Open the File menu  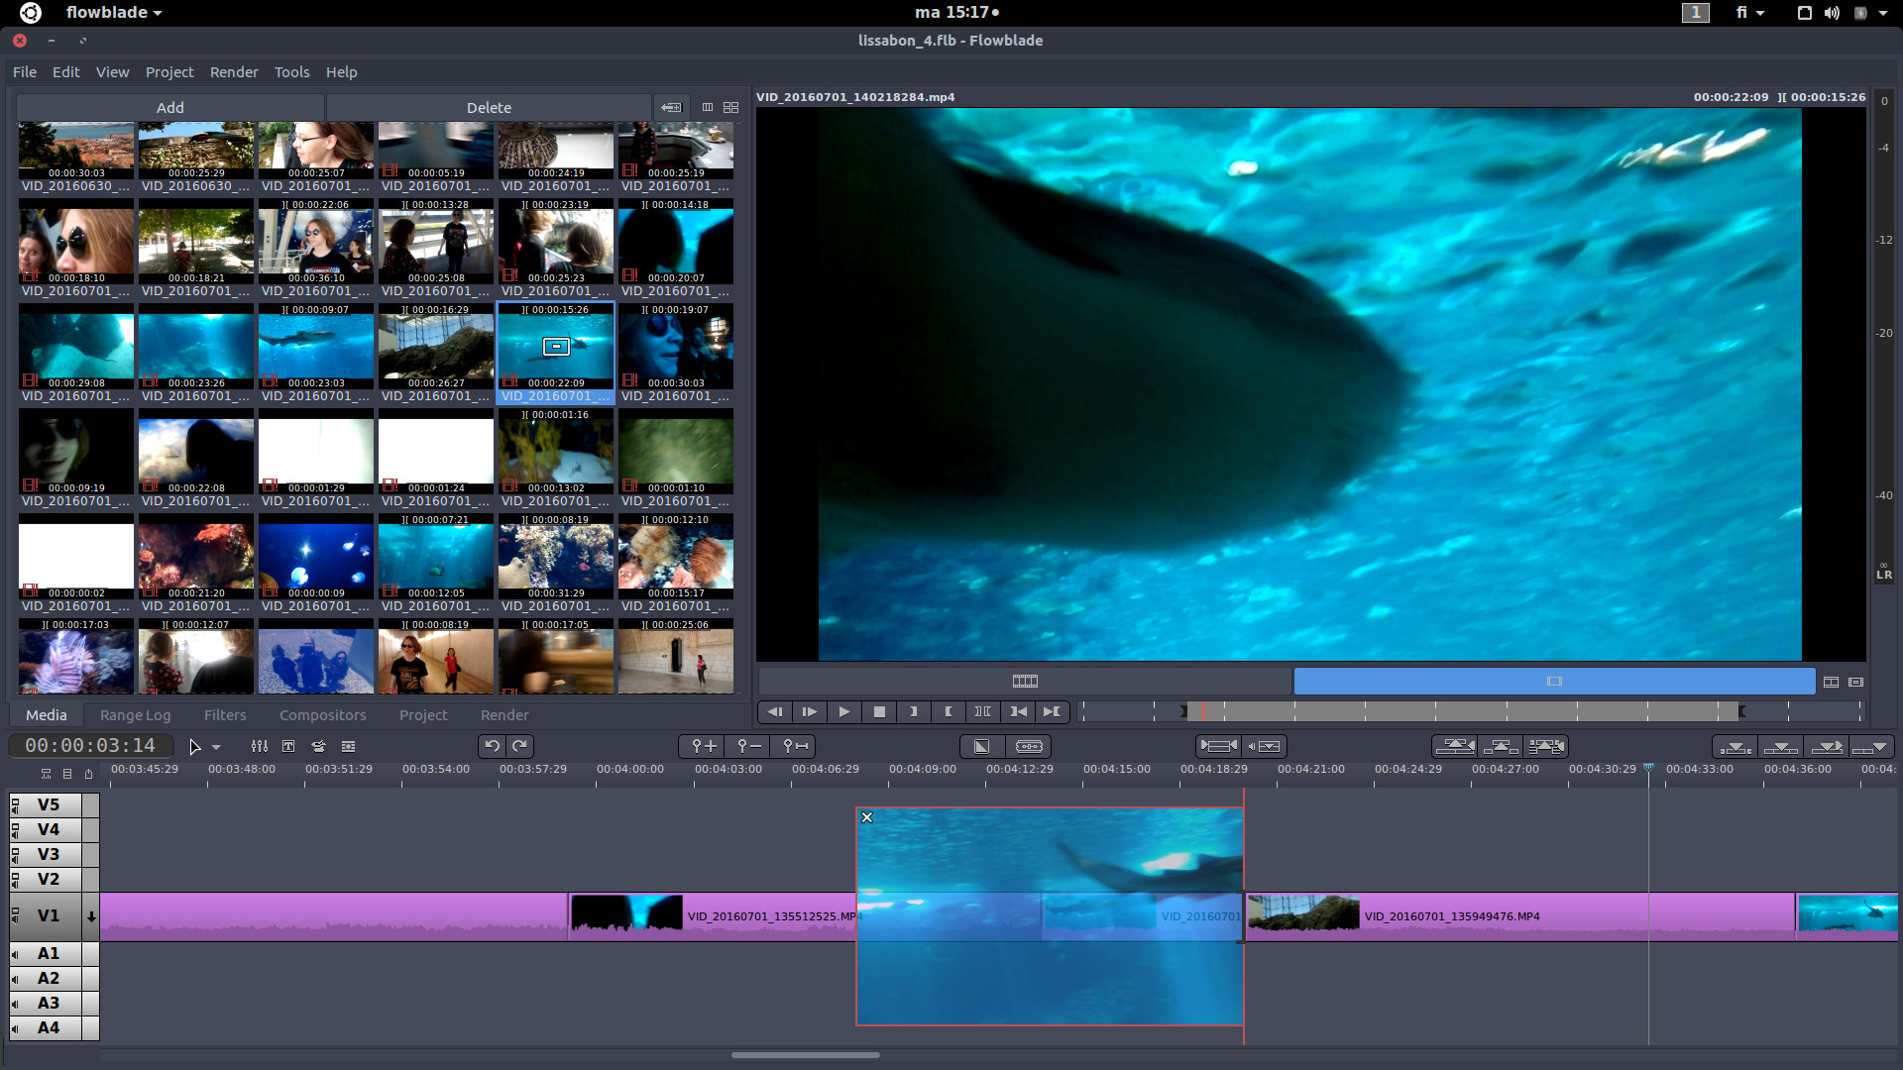[x=25, y=71]
